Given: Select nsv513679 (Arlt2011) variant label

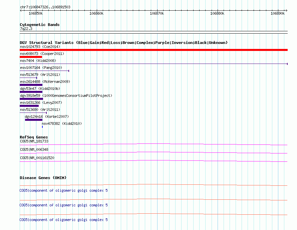Looking at the screenshot, I should (40, 75).
